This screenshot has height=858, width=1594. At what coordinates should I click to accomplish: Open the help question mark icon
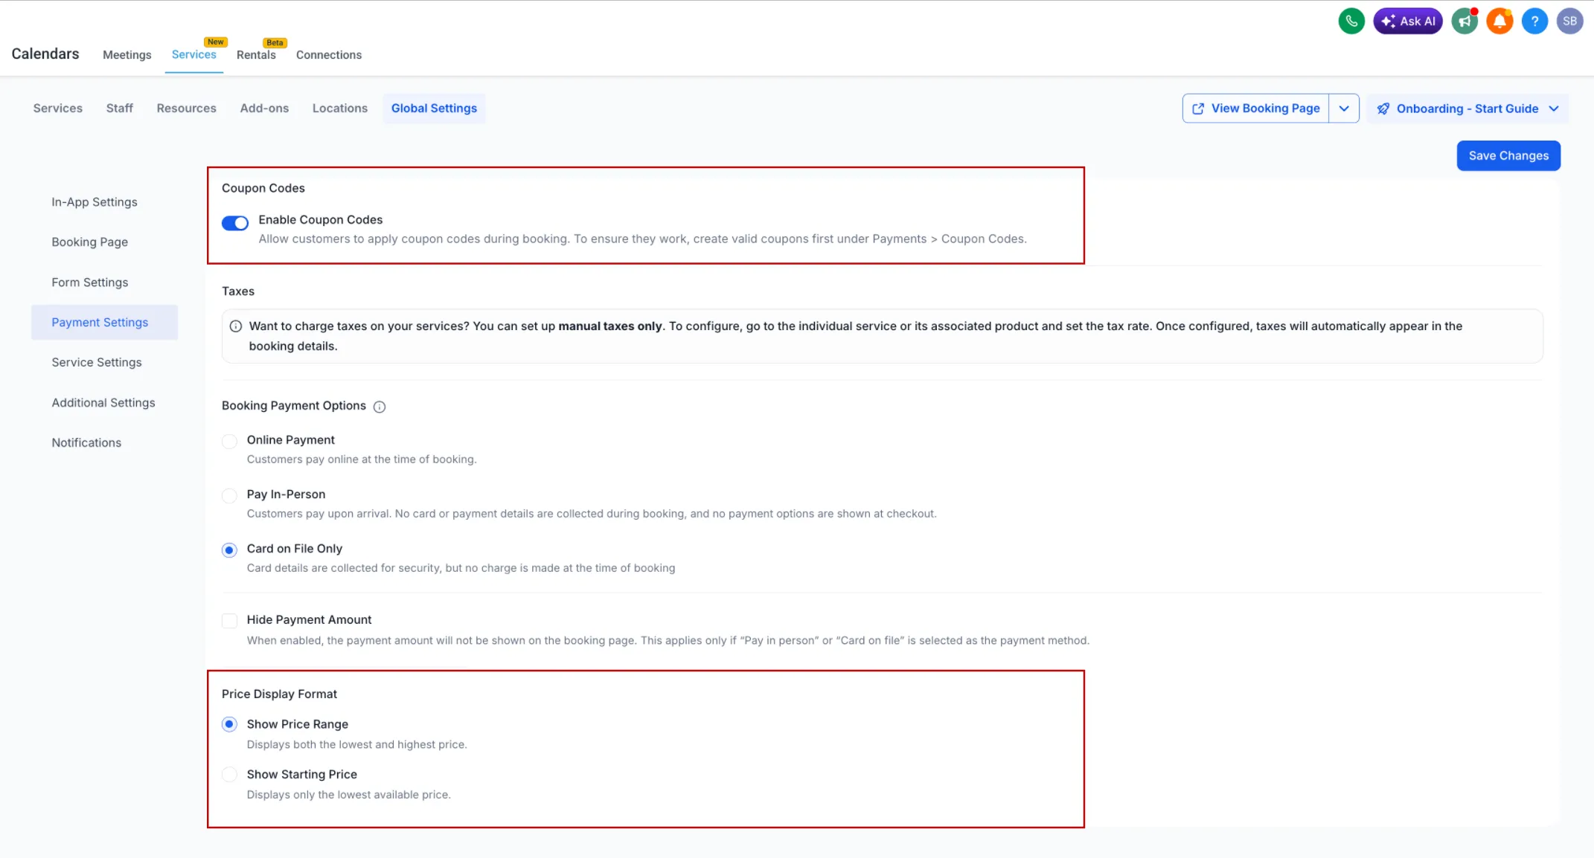tap(1534, 20)
